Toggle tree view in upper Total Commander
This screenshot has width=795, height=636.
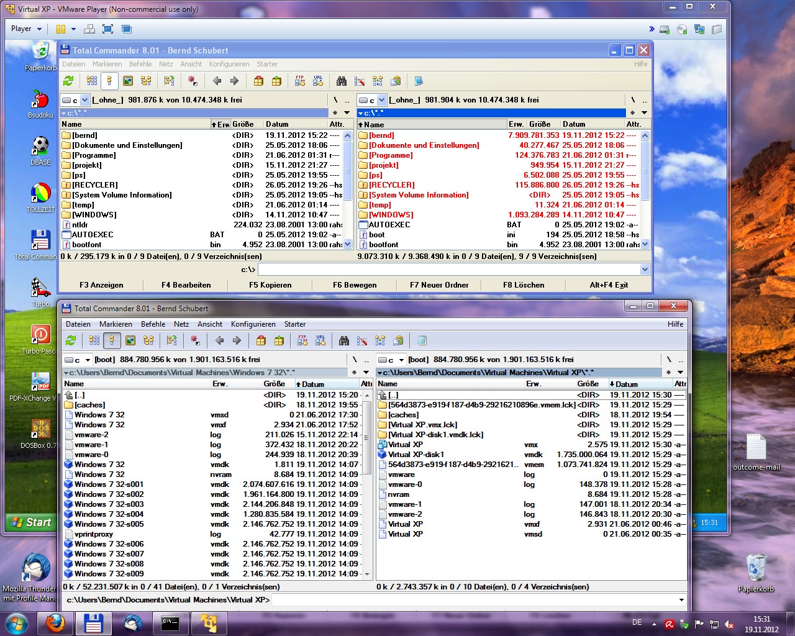146,81
